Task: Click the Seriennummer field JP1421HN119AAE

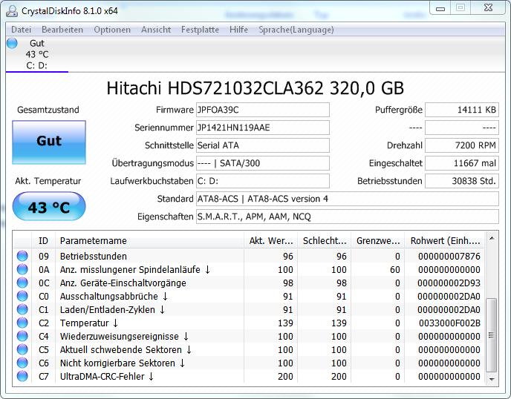Action: (263, 128)
